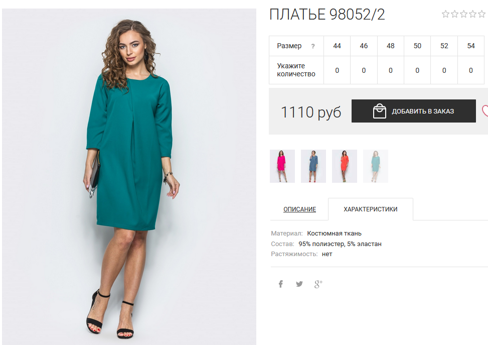Switch to the Описание tab
488x345 pixels.
pos(299,209)
